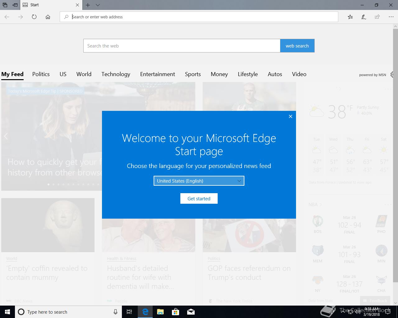Show tab previews chevron
The image size is (398, 318).
coord(98,5)
